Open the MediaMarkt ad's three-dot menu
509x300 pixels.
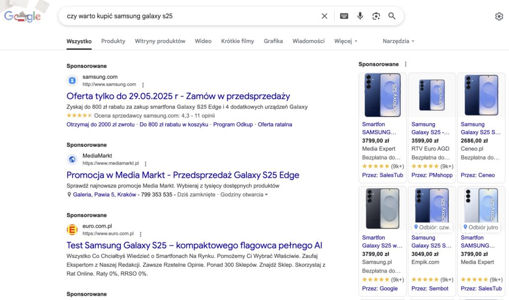tap(146, 164)
